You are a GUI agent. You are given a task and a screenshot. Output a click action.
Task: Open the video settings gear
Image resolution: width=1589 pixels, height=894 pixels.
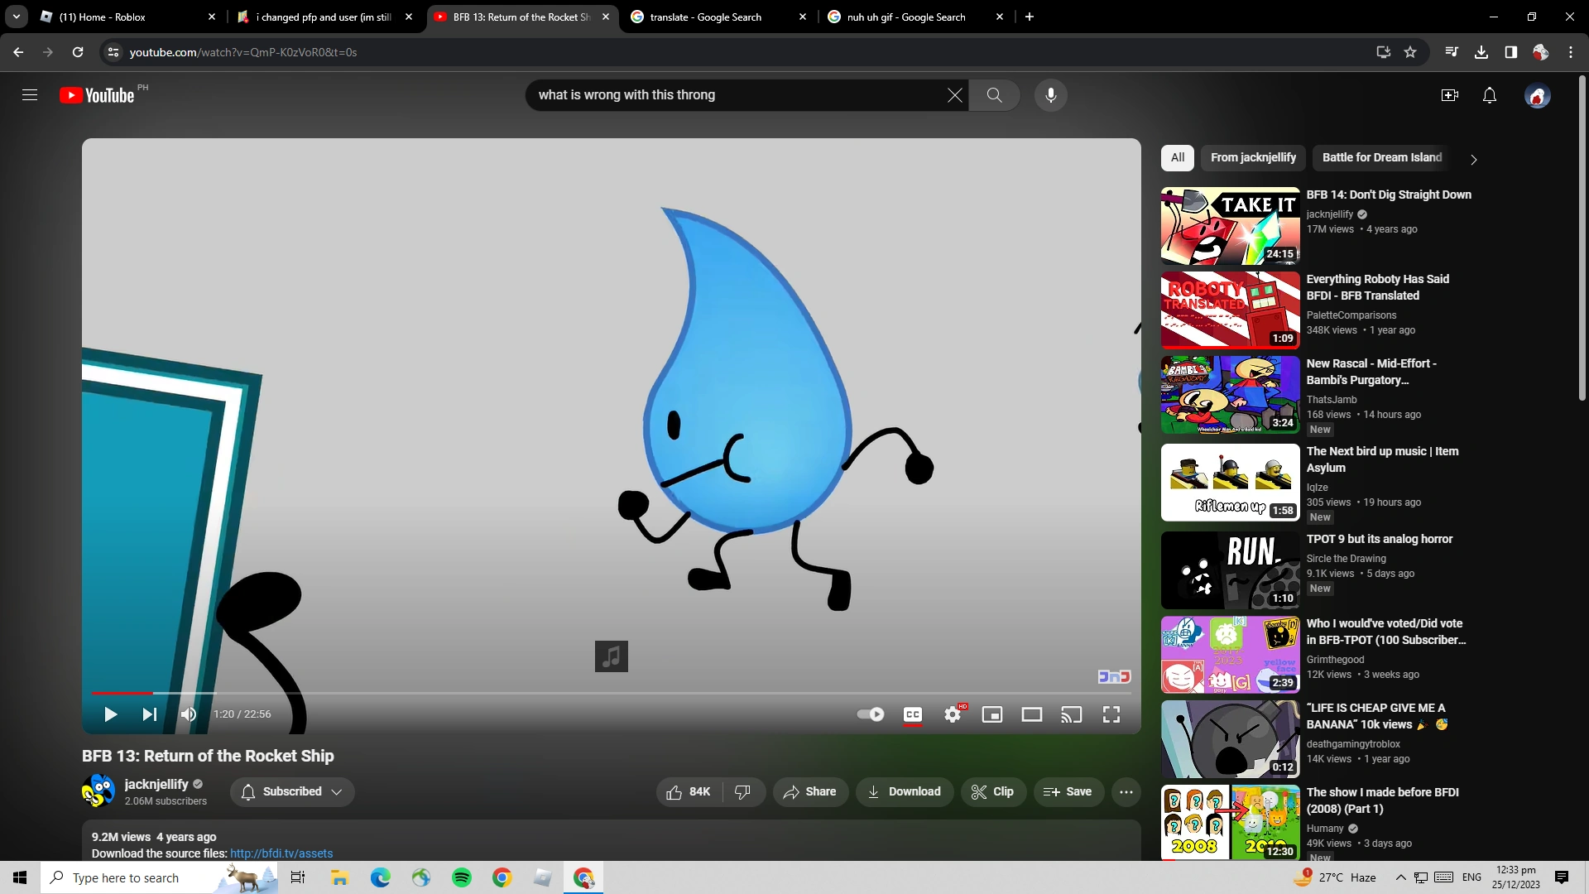click(x=953, y=714)
